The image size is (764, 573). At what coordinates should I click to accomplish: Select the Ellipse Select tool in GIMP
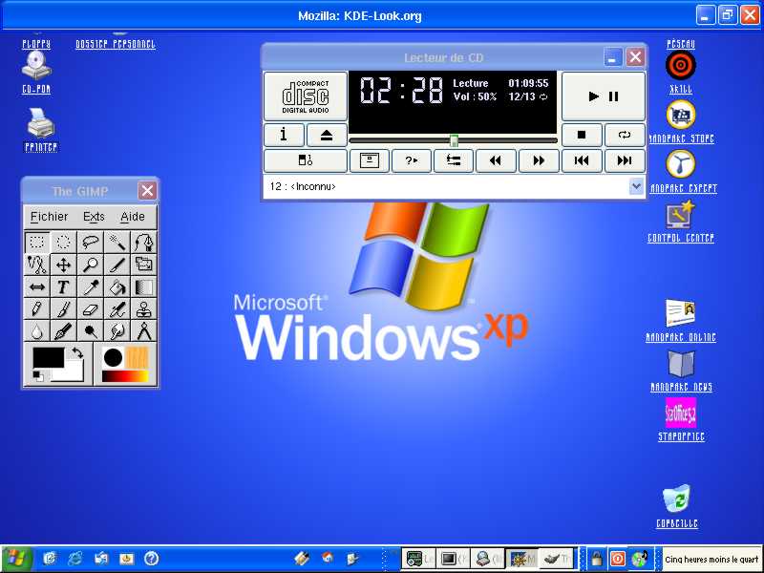(63, 243)
